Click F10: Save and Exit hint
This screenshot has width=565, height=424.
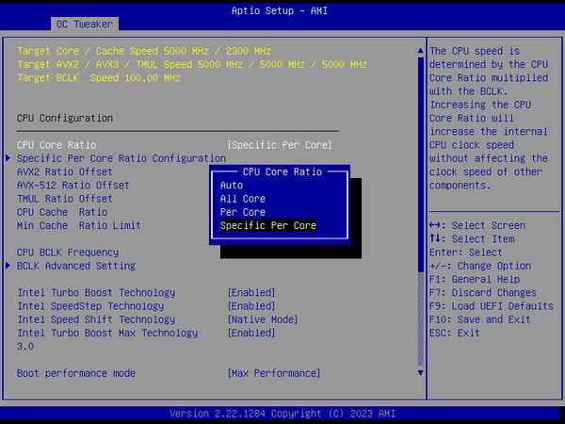(x=480, y=319)
